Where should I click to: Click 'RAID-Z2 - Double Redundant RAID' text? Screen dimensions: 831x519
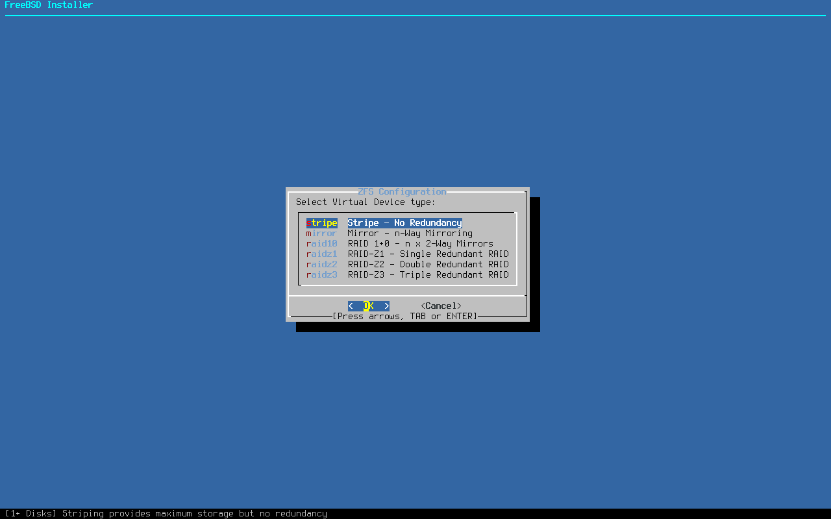click(428, 264)
